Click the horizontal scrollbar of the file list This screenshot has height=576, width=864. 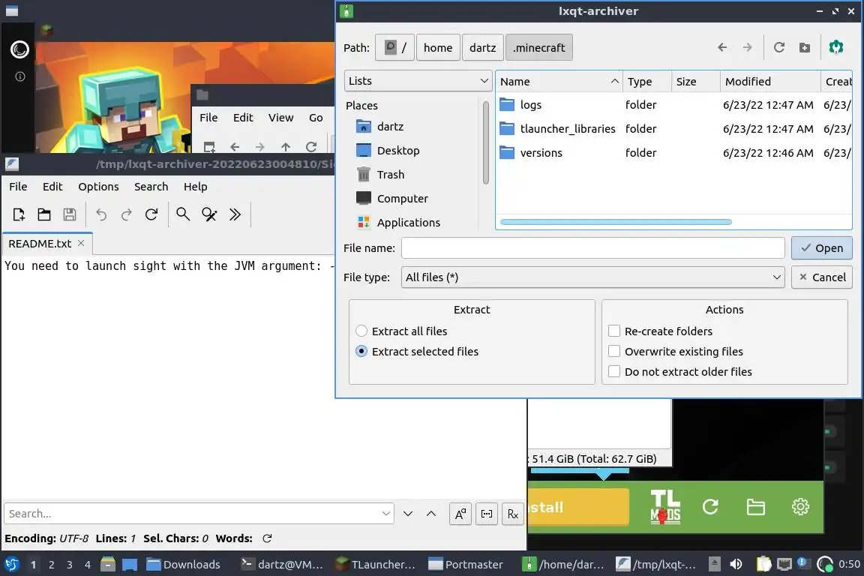tap(616, 222)
